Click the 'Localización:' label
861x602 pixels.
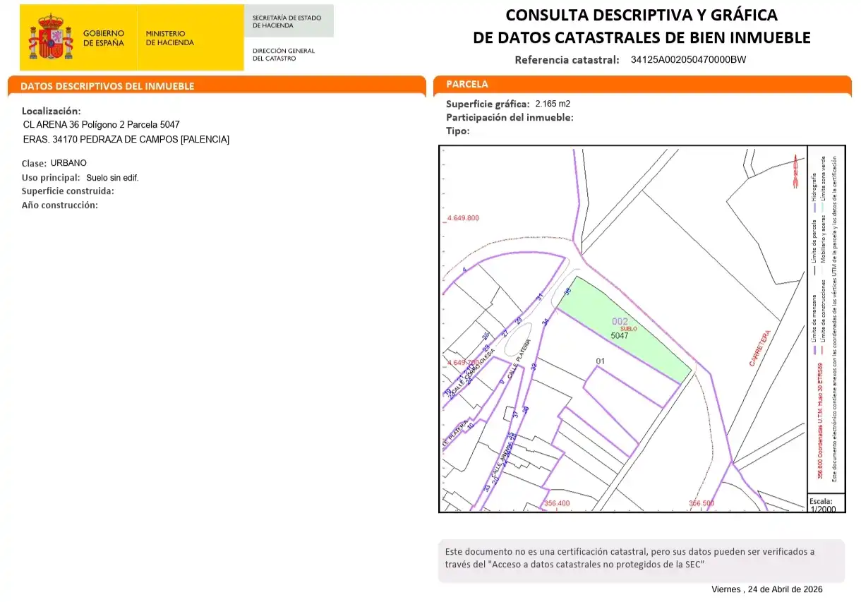pos(52,111)
